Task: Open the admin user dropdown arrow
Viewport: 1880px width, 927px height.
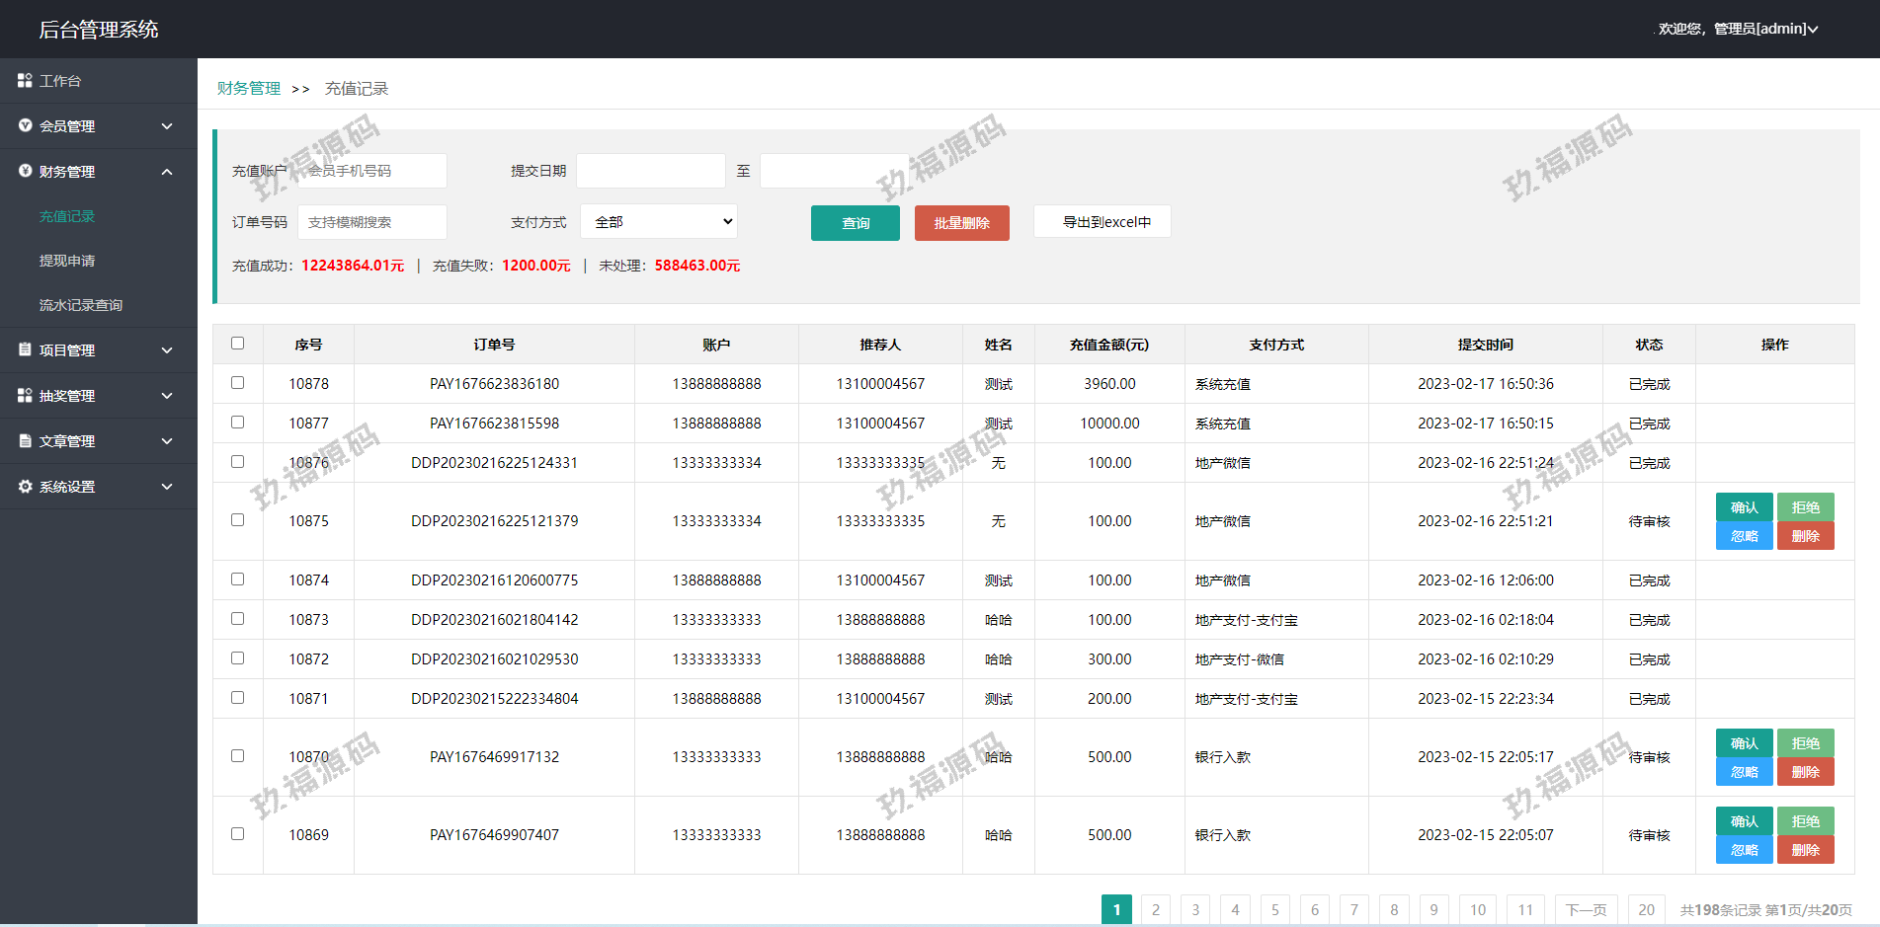Action: tap(1813, 30)
